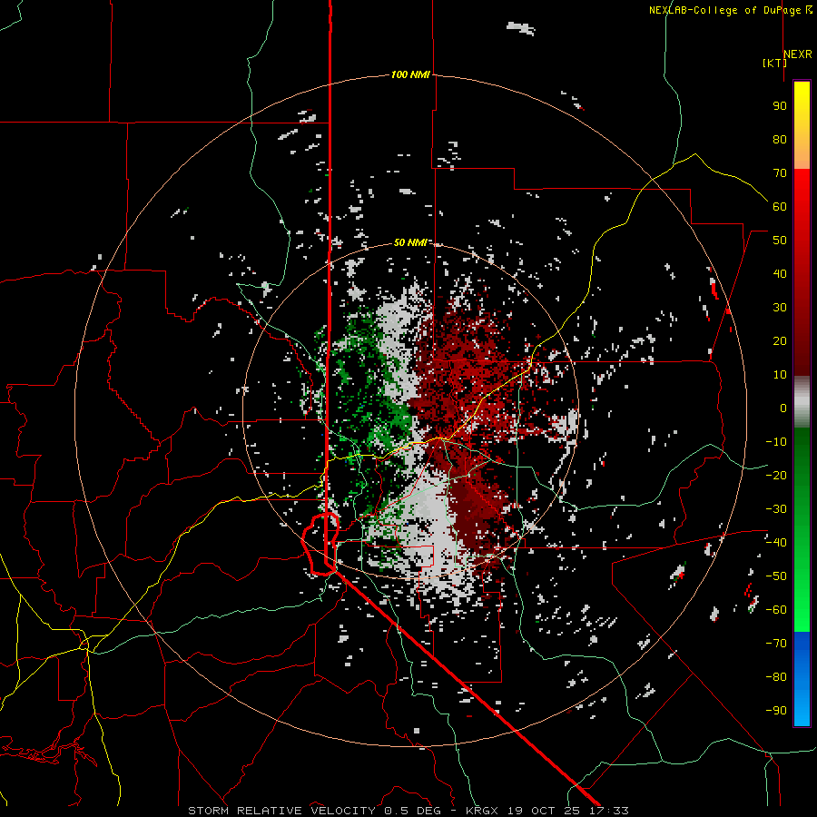
Task: Click the STORM RELATIVE VELOCITY caption text
Action: [x=281, y=811]
